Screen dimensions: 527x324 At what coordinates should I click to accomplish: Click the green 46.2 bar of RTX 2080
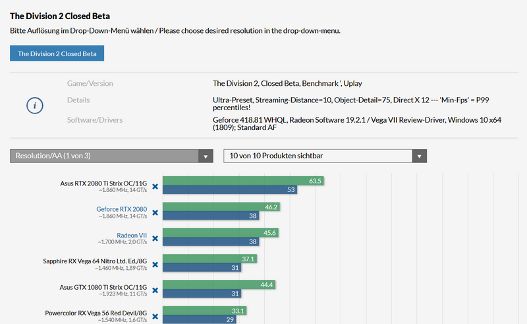tap(221, 207)
